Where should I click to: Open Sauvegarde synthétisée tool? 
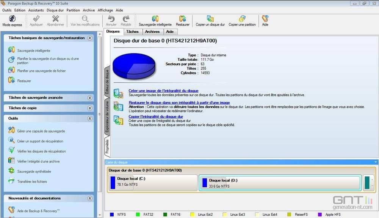(34, 172)
